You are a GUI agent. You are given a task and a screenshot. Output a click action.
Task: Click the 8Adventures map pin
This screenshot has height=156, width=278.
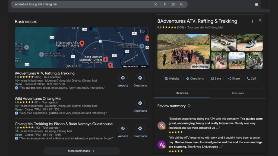[x=82, y=43]
